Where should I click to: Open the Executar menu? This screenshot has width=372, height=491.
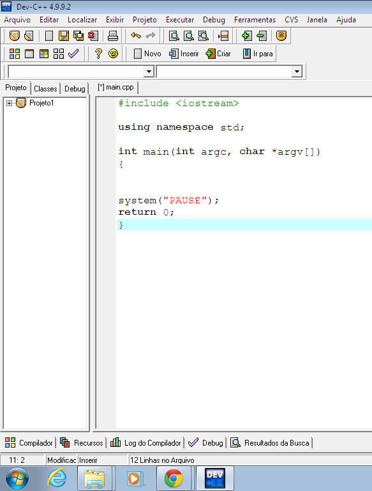(x=180, y=20)
